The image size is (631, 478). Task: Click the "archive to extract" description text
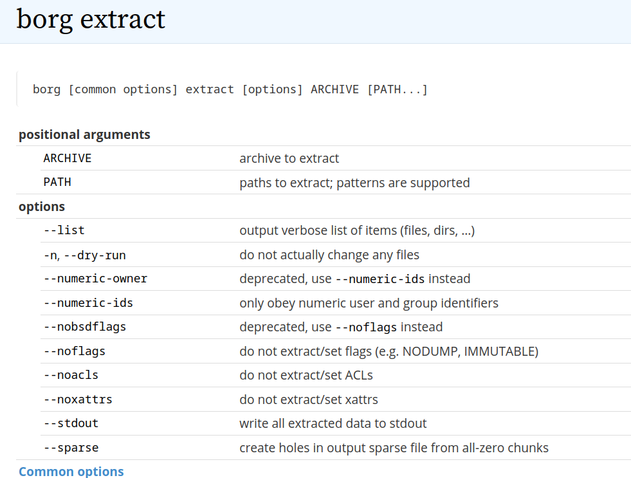[x=289, y=158]
